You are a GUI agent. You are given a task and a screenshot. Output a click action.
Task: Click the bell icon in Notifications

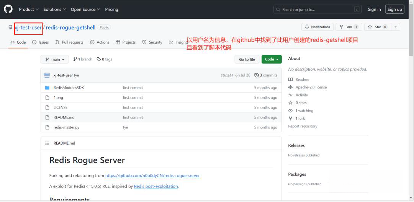[307, 27]
